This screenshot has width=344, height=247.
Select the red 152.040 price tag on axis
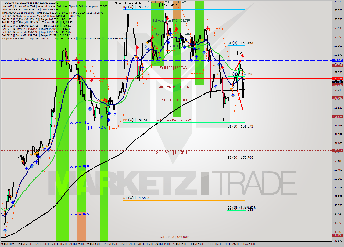point(338,98)
